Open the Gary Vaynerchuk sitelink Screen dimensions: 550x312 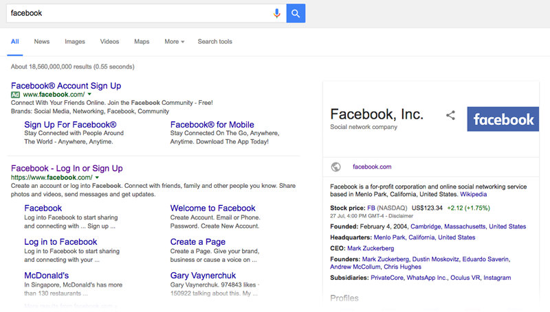(203, 275)
